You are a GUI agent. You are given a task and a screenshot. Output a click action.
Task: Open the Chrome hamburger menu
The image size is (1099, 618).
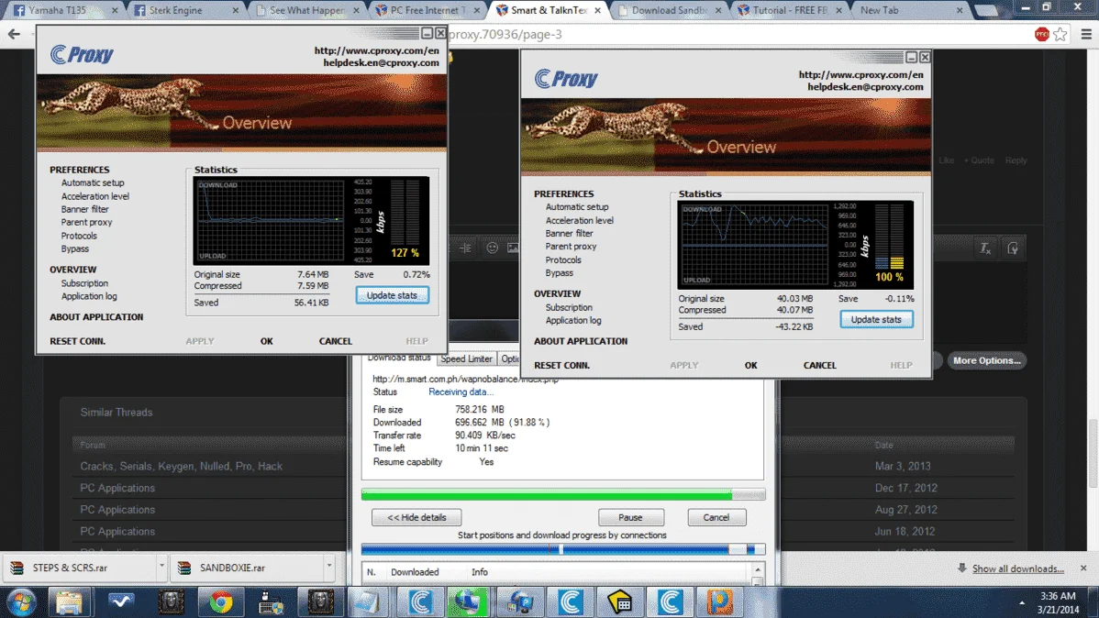coord(1085,34)
